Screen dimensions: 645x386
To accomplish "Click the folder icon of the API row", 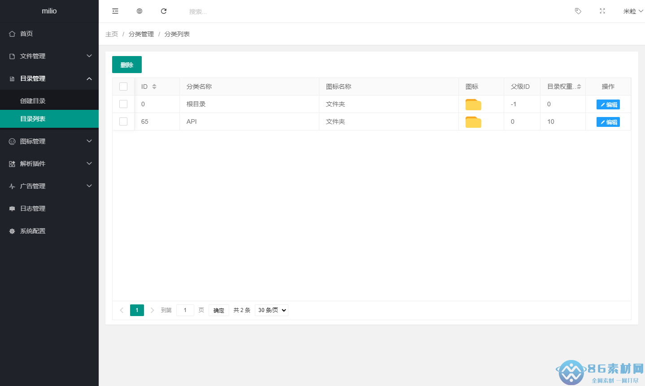I will 473,122.
